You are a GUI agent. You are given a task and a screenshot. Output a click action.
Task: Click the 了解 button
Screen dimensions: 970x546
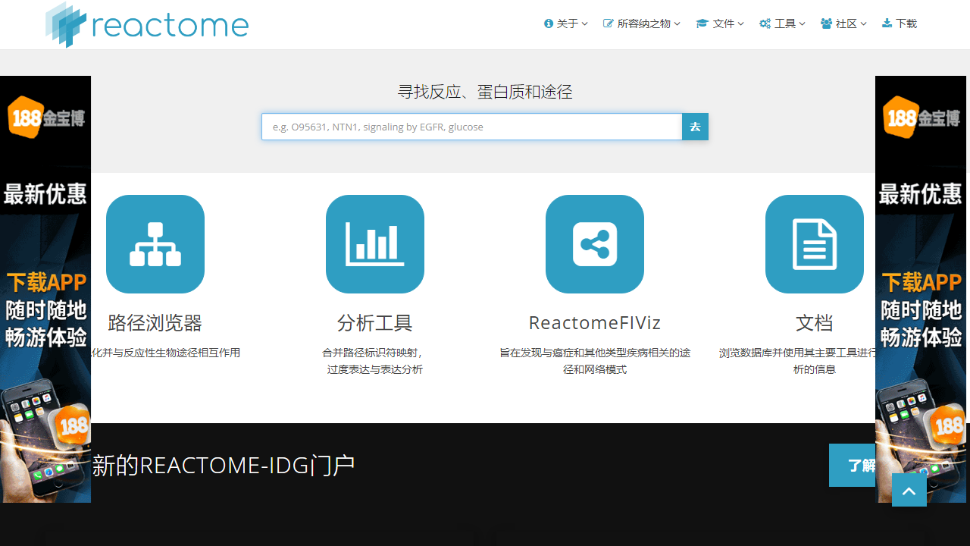pos(853,465)
